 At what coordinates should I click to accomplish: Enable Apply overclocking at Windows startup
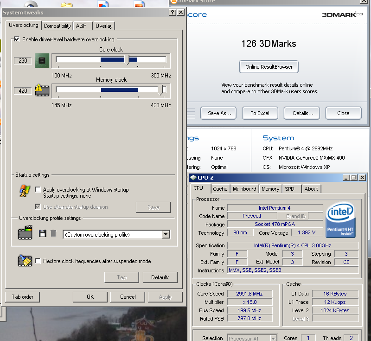point(38,189)
